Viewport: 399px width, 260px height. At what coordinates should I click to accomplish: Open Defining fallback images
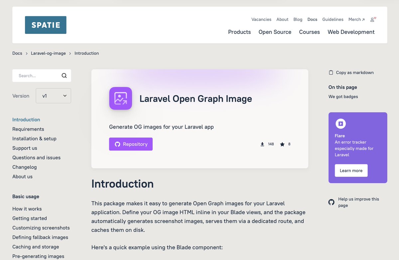click(40, 237)
